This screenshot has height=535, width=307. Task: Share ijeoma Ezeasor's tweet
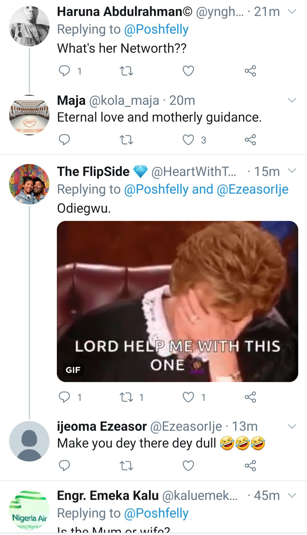[x=250, y=466]
